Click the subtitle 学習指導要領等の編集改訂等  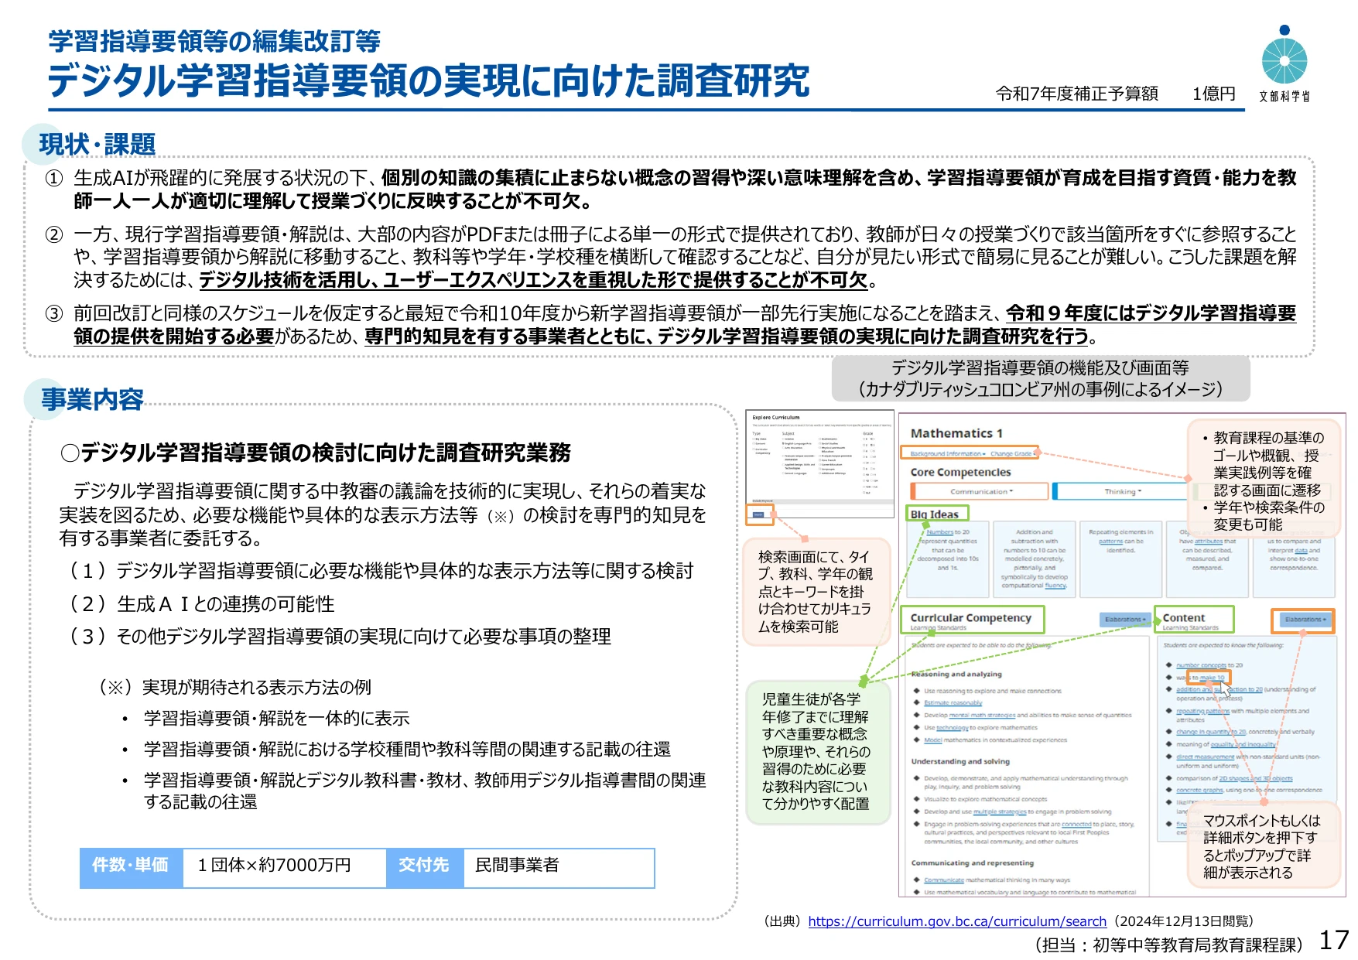tap(214, 41)
